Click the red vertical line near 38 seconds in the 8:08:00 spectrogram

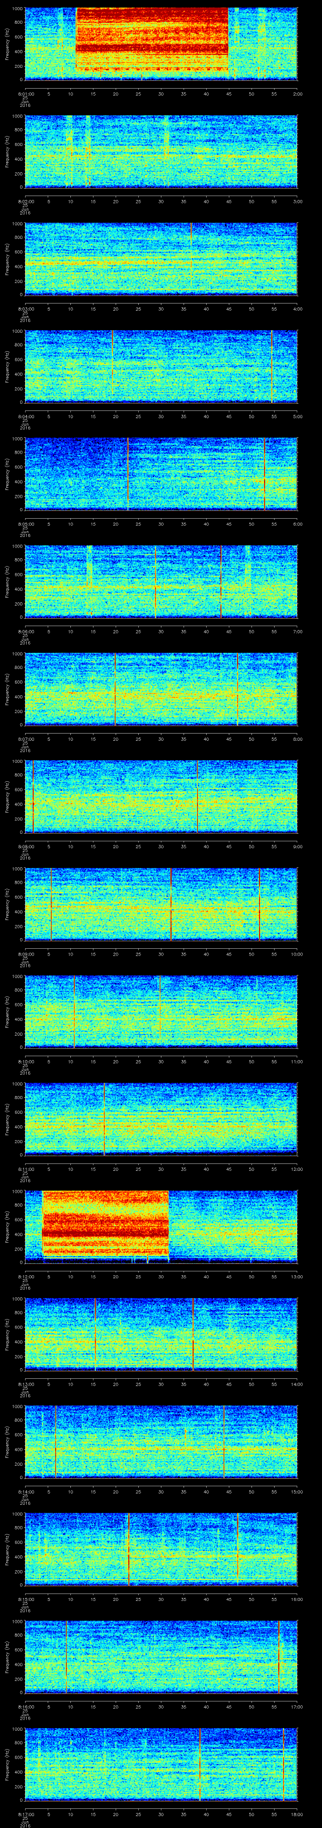pos(197,796)
